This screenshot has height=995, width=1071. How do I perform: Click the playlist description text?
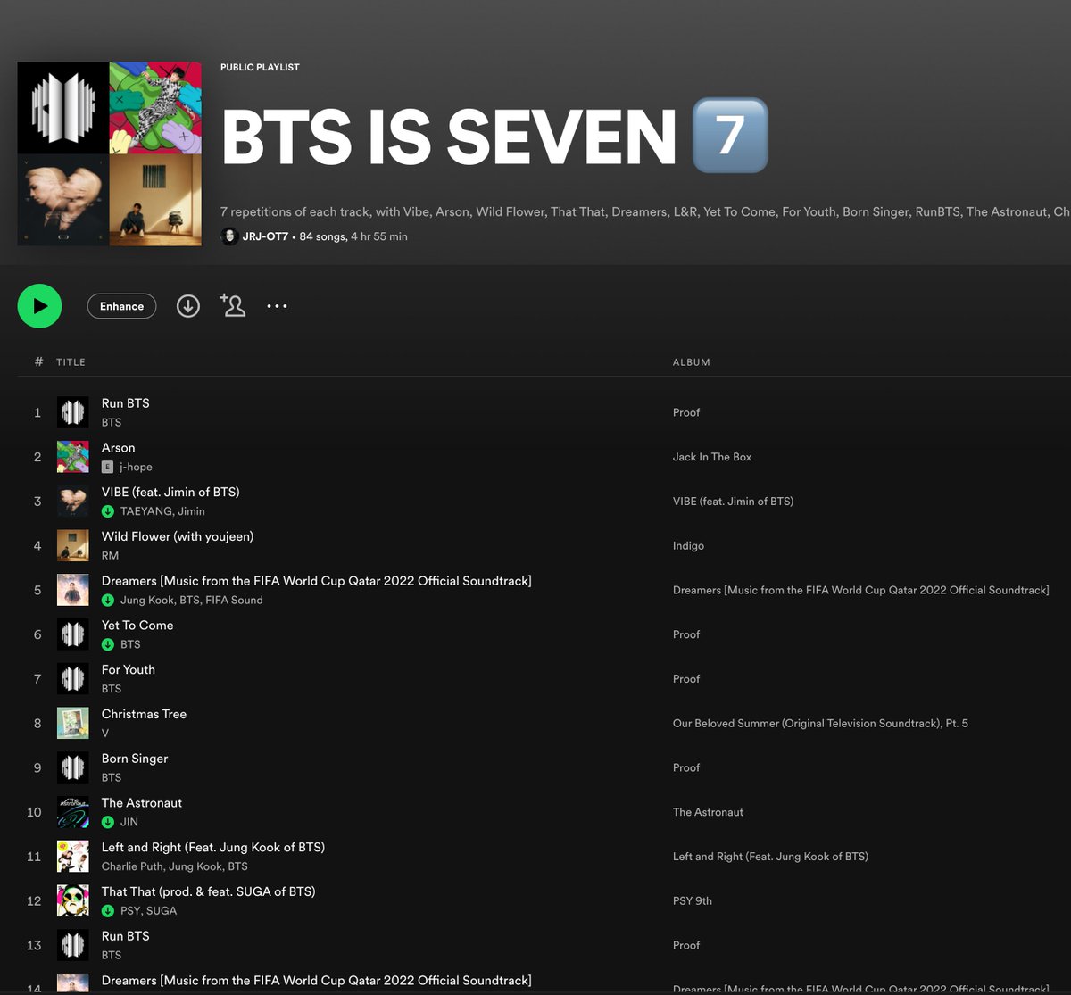645,211
